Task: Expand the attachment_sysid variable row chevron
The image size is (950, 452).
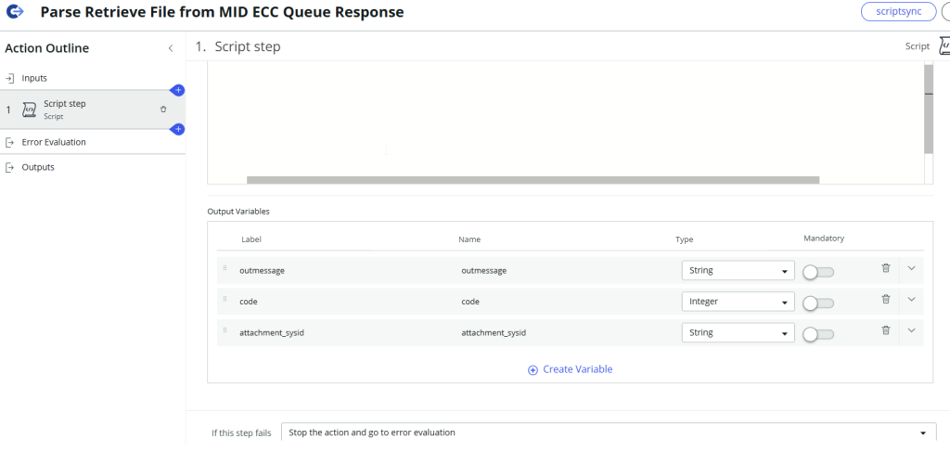Action: point(911,330)
